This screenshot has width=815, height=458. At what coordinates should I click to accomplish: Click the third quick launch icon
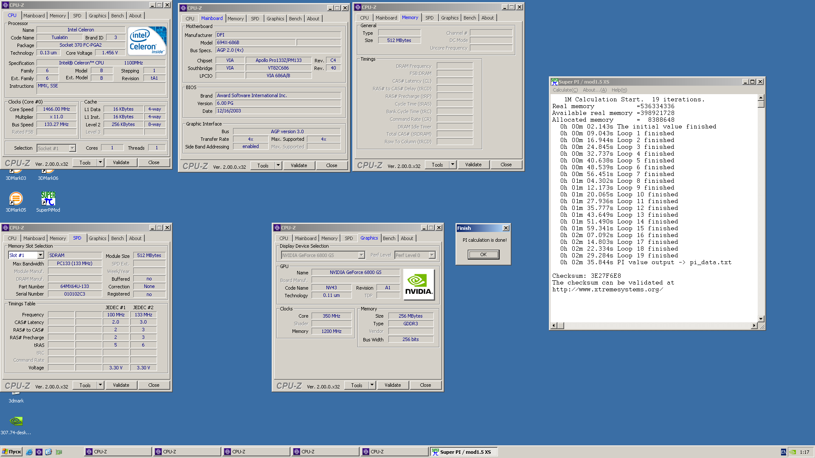click(x=48, y=452)
